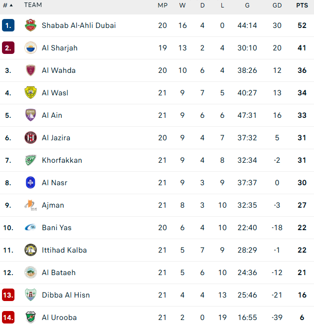
Task: Click the Al Jazira club crest
Action: [30, 138]
